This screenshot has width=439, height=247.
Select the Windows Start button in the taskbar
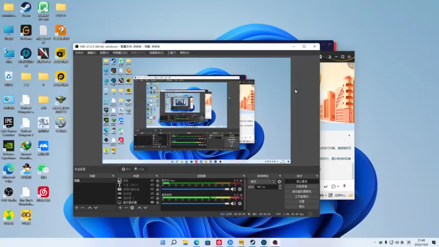[x=162, y=242]
